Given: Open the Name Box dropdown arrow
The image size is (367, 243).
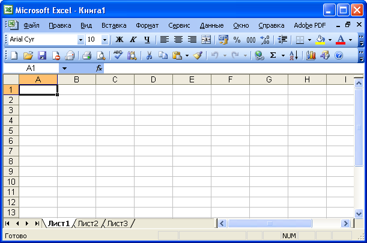Looking at the screenshot, I should coord(64,69).
